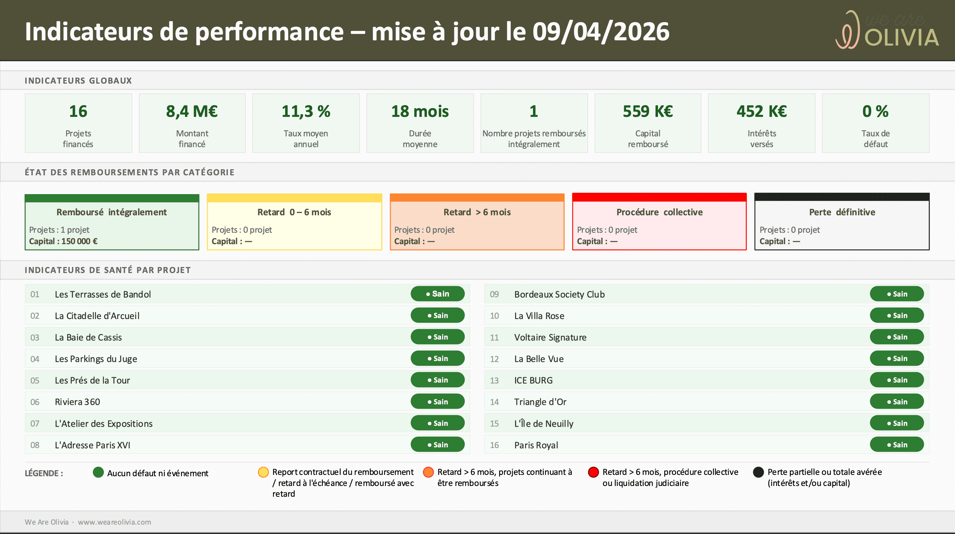Screen dimensions: 955x534
Task: Click the 'Taux de défaut' KPI card
Action: [x=875, y=123]
